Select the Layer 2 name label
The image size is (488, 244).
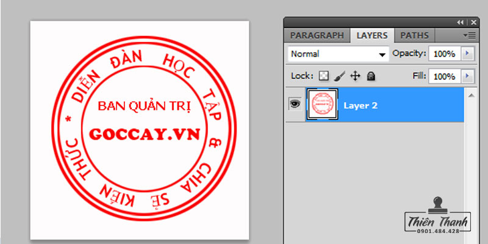(361, 105)
